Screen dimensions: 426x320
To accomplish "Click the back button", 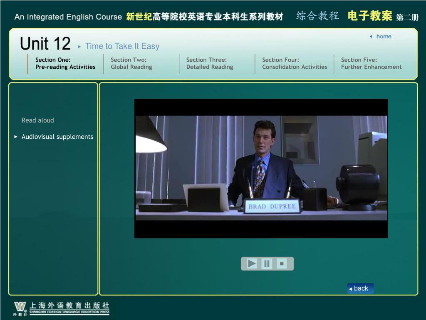I will 360,288.
